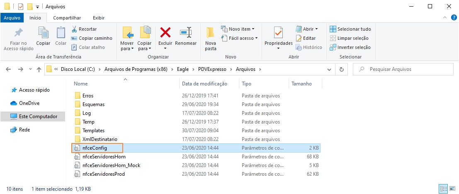Sort by Data de modificação column
The width and height of the screenshot is (459, 194).
click(204, 84)
